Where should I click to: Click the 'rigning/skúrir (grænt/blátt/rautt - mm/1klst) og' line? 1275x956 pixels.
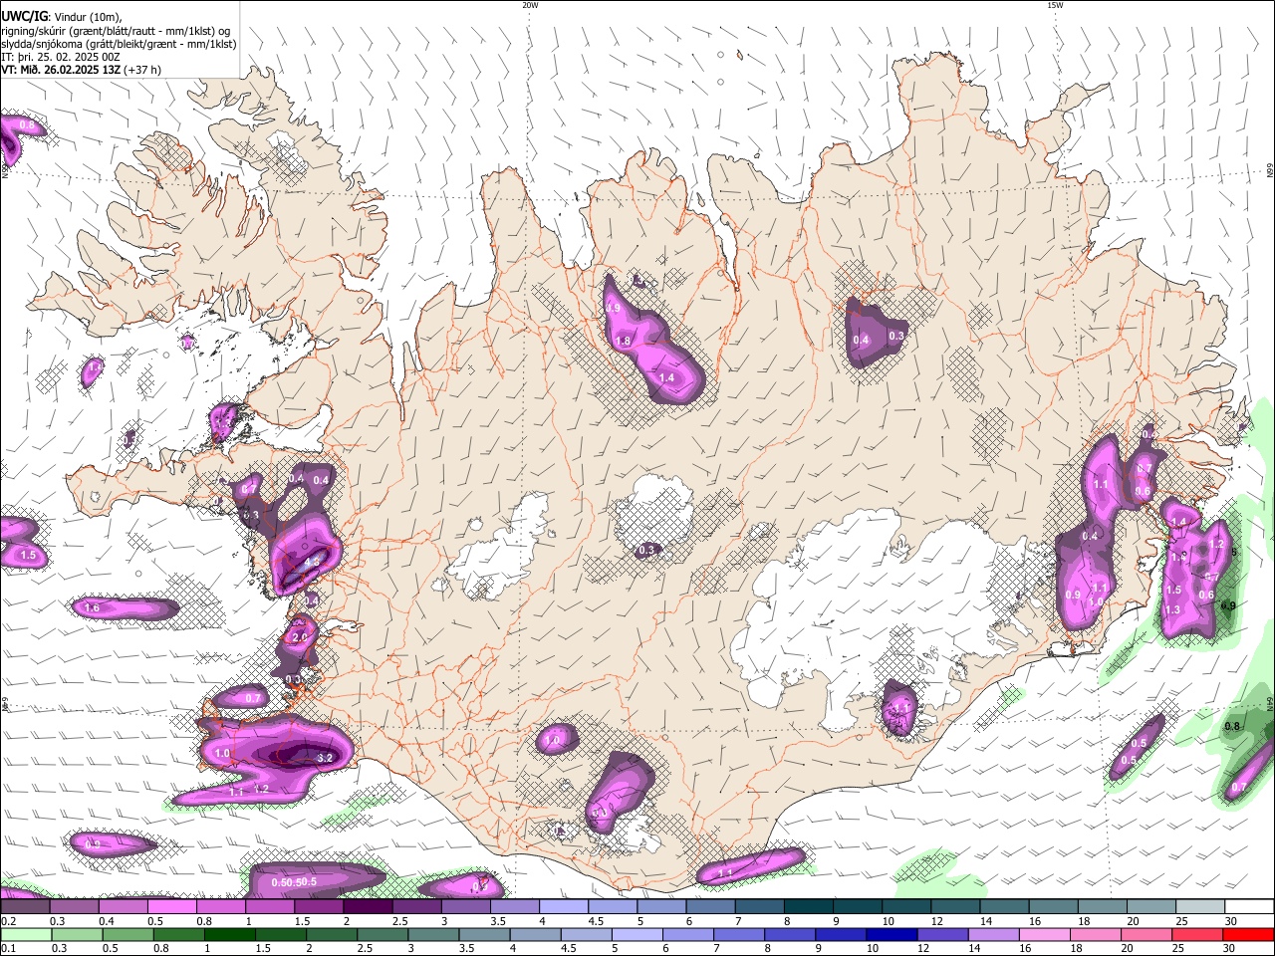(x=117, y=30)
